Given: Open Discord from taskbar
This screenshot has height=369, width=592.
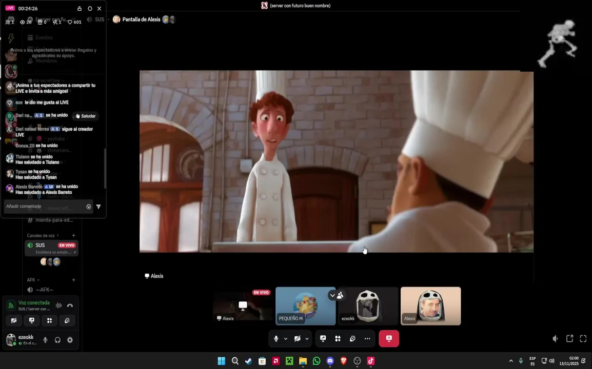Looking at the screenshot, I should pyautogui.click(x=330, y=361).
